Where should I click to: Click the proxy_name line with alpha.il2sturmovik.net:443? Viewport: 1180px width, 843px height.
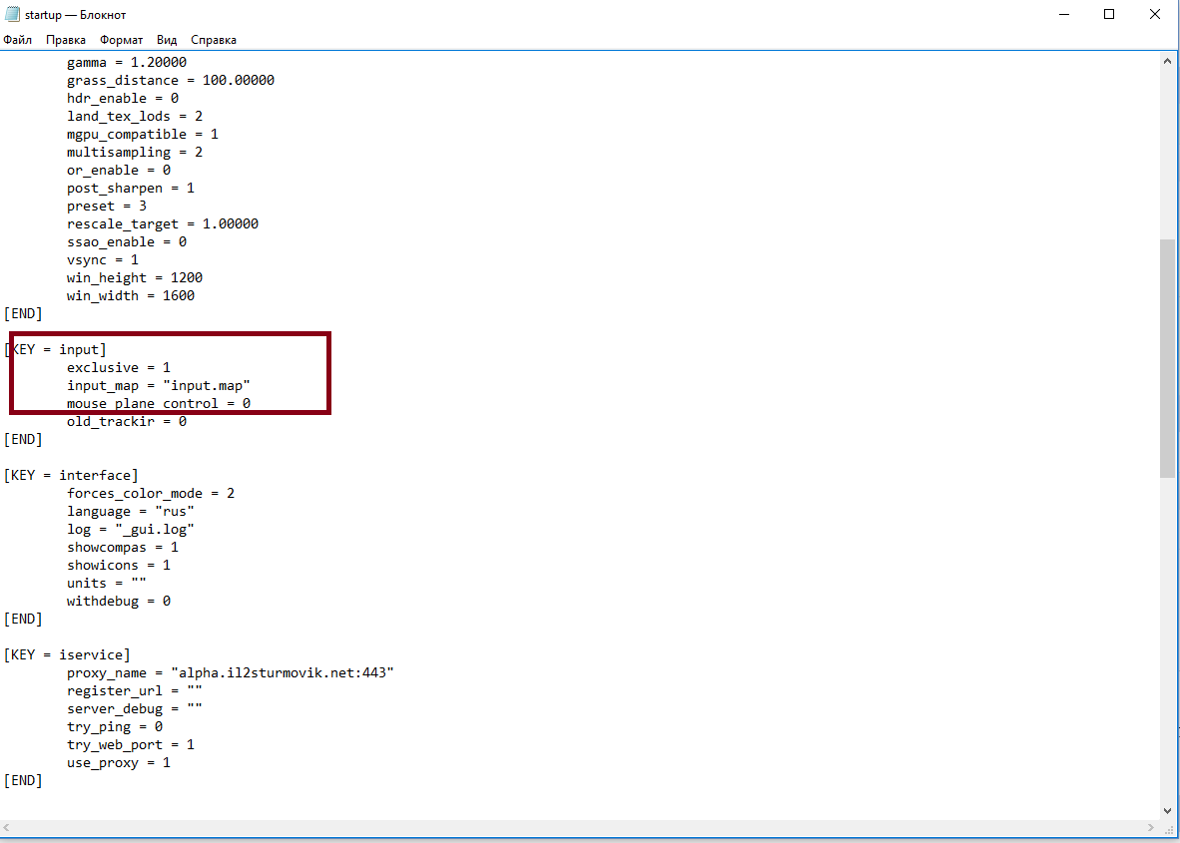231,673
